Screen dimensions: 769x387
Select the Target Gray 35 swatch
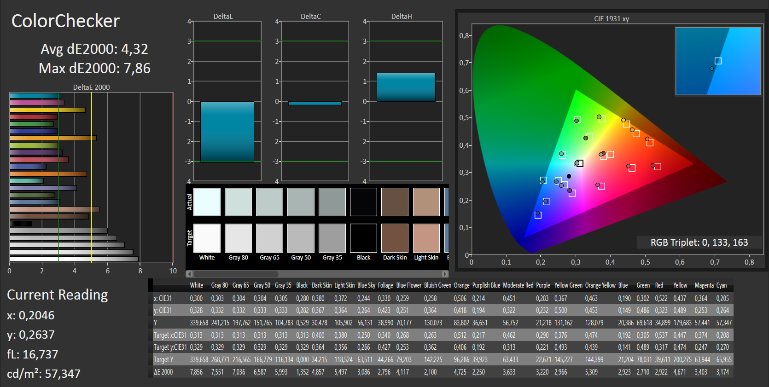pos(332,238)
